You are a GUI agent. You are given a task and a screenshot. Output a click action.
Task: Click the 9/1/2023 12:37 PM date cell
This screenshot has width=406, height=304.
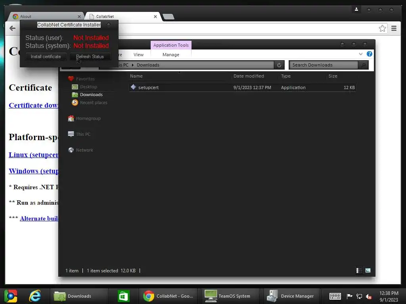click(x=252, y=87)
